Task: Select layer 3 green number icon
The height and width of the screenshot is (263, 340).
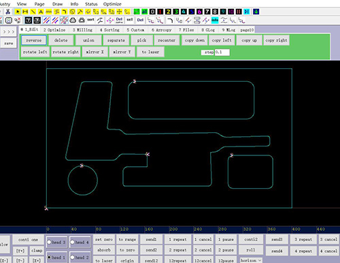Action: point(176,12)
